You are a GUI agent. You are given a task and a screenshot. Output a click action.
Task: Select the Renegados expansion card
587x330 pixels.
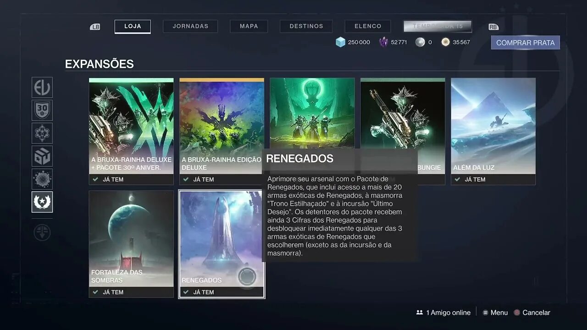click(222, 244)
